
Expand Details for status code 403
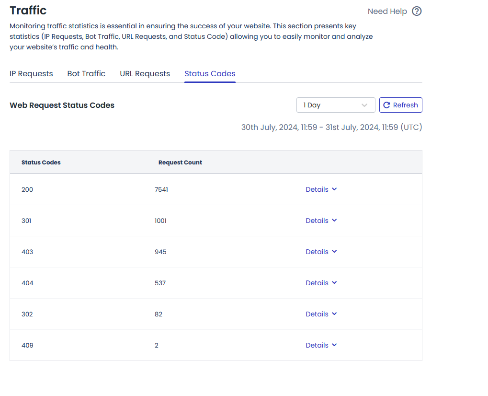(x=321, y=252)
